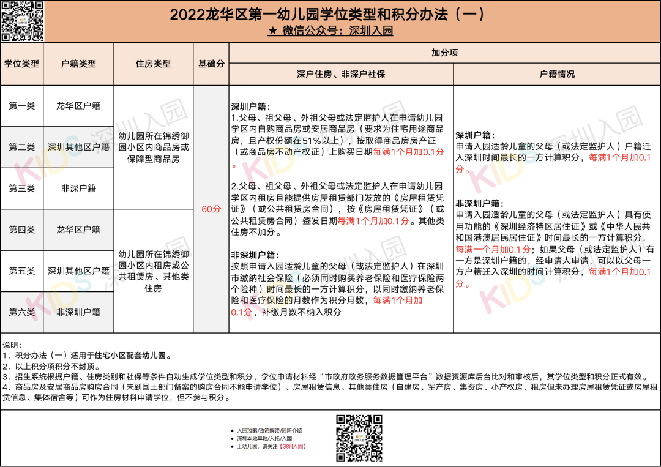Click the 非深户籍 cell in 第三类 row
This screenshot has height=467, width=661.
tap(78, 189)
